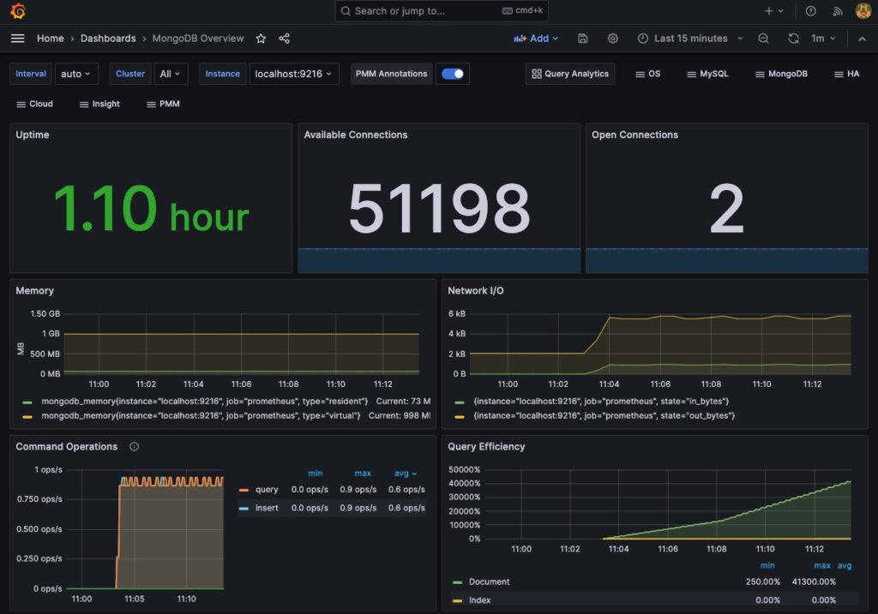Click the Instance variable label

point(222,74)
